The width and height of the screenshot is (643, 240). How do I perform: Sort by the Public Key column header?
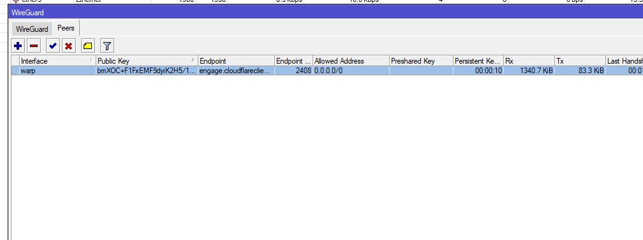click(147, 61)
